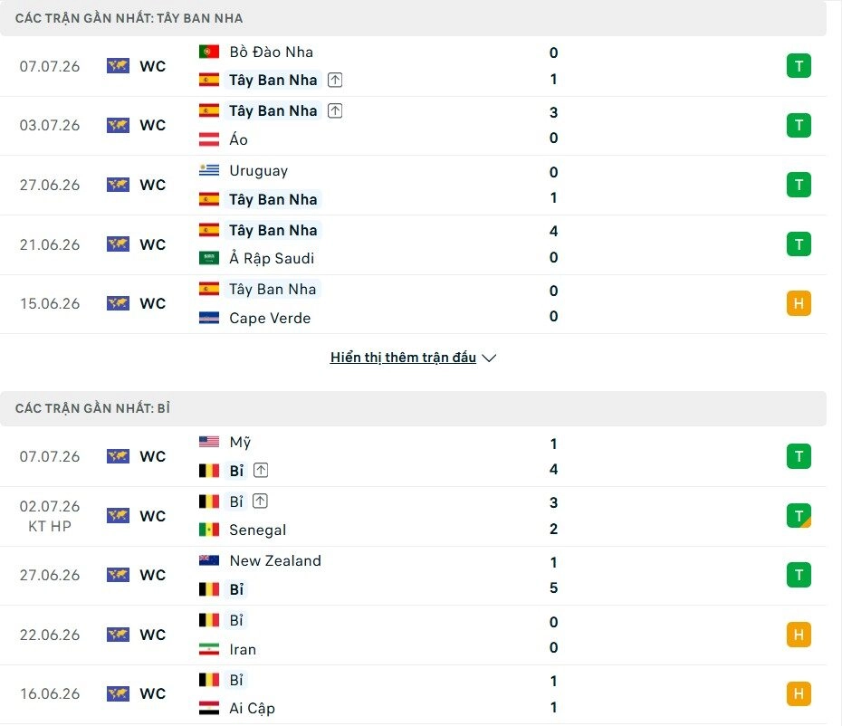842x726 pixels.
Task: Click the orange H badge for Cape Verde match
Action: [799, 303]
